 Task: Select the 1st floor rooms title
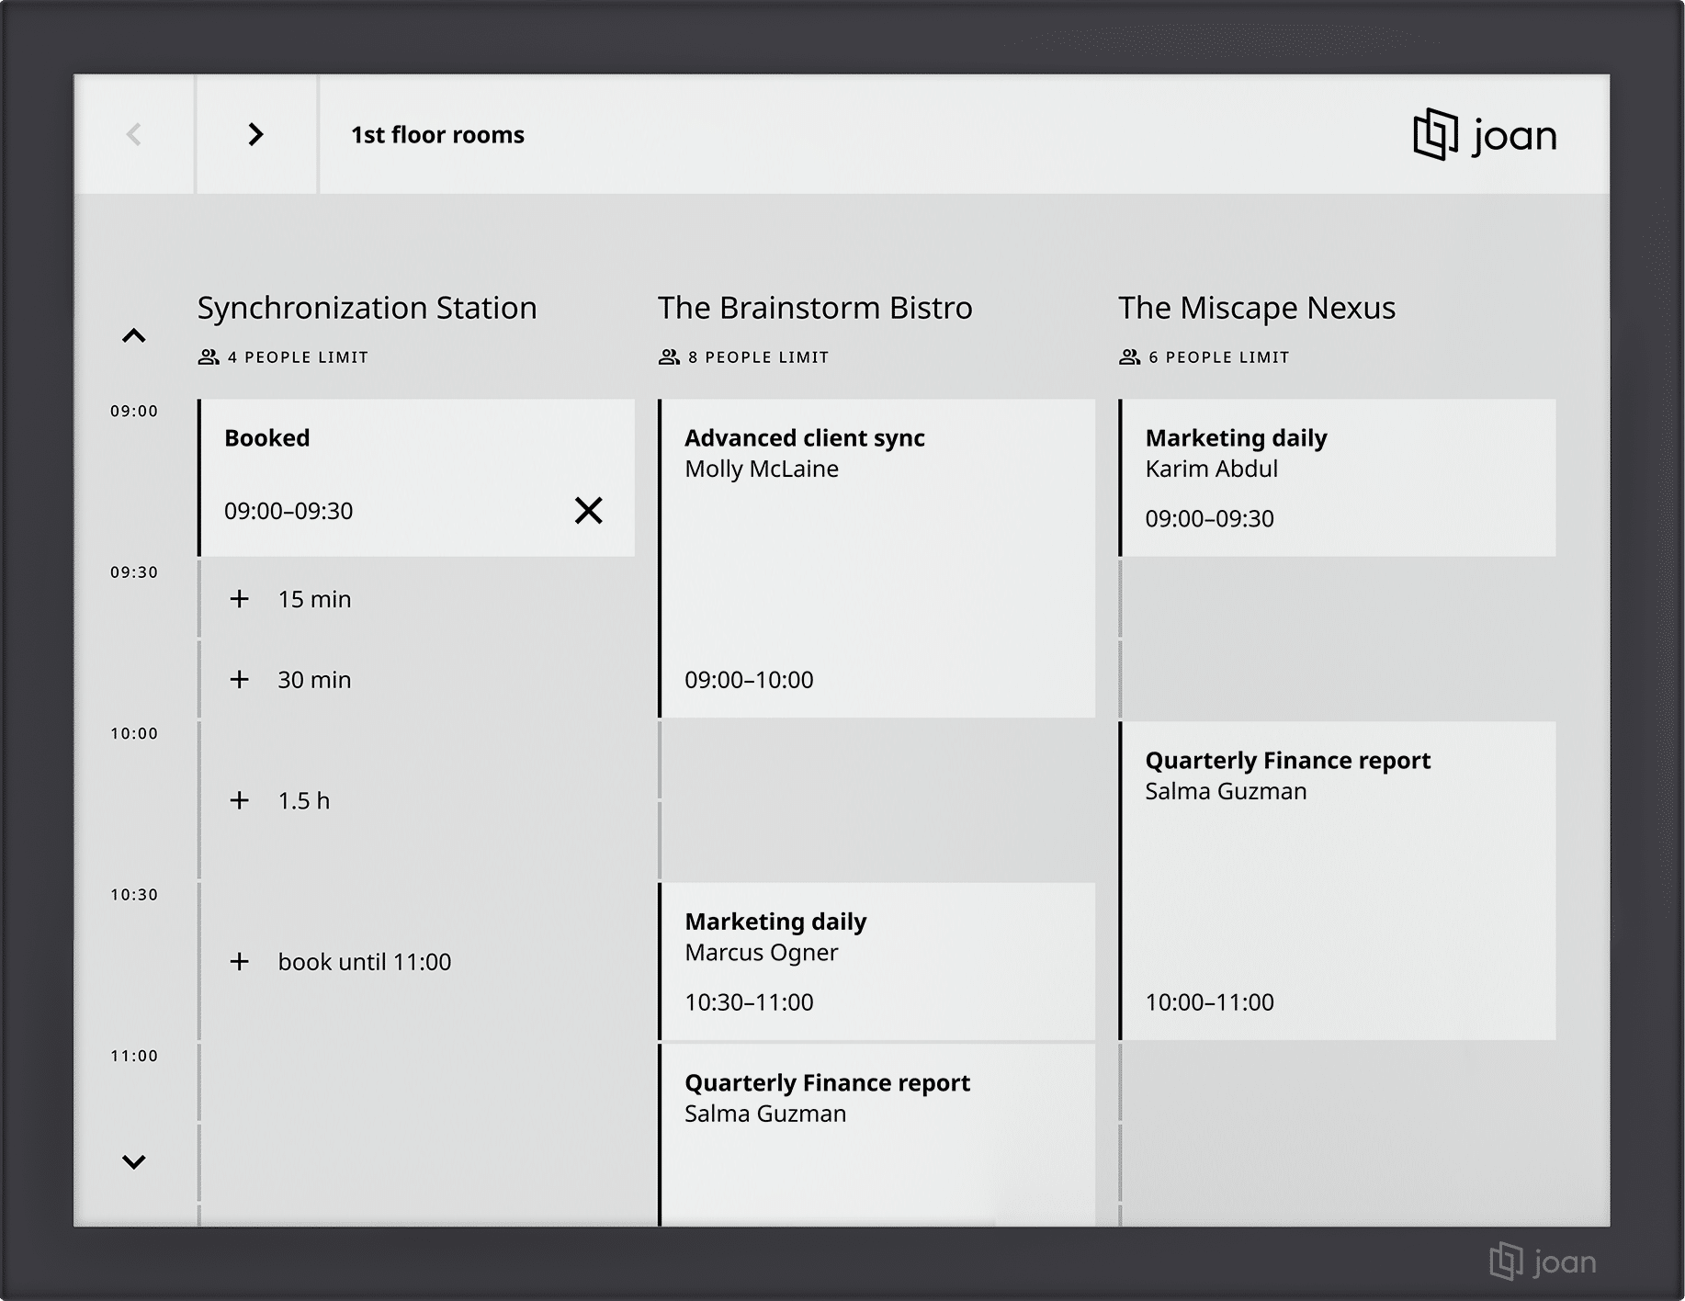click(x=437, y=135)
